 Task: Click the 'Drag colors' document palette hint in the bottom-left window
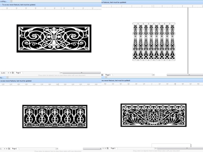click(x=58, y=151)
